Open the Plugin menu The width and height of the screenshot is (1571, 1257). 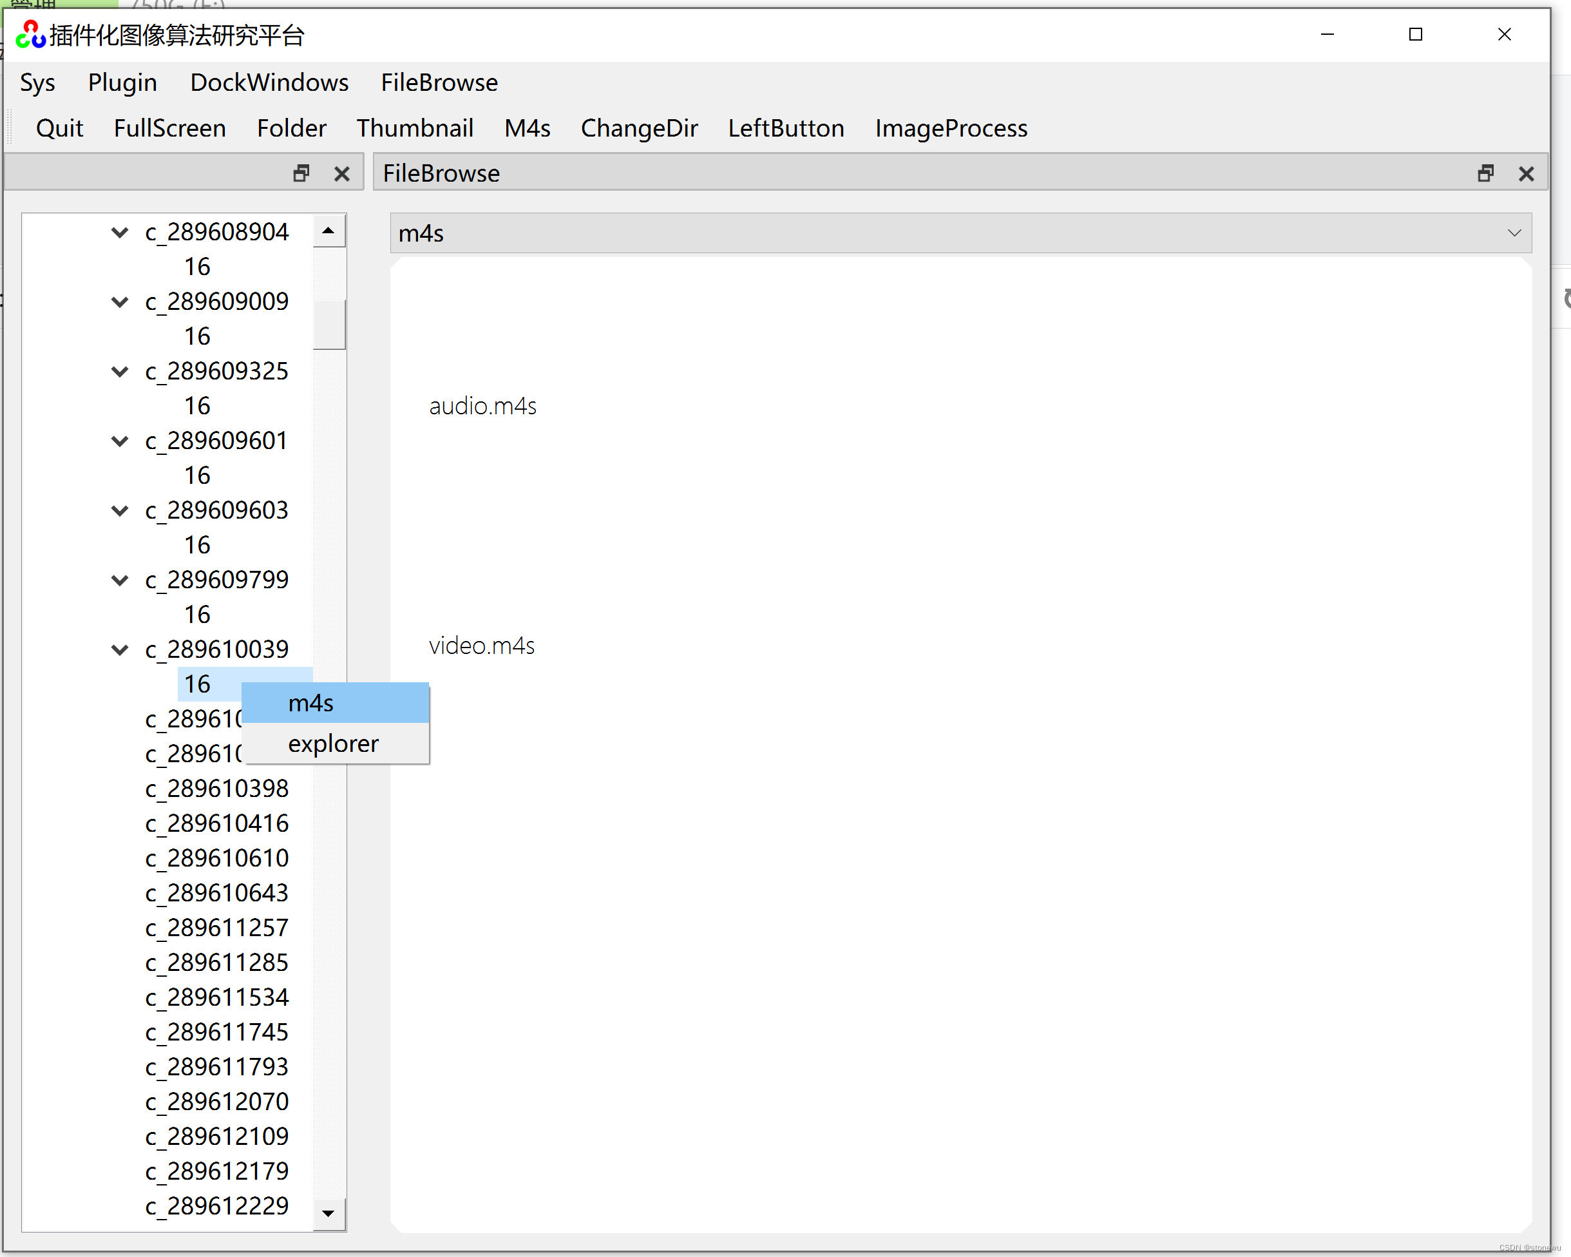click(x=122, y=82)
